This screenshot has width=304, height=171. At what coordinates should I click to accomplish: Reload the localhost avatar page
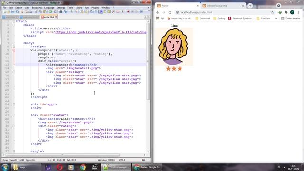coord(170,12)
